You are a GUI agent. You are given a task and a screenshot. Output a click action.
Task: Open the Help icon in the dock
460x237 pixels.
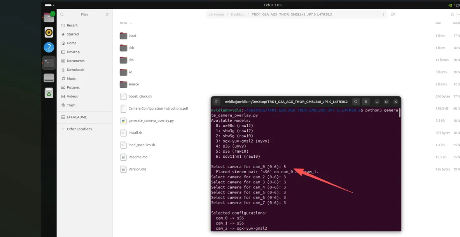49,47
